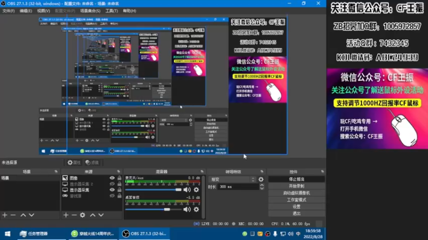This screenshot has width=428, height=240.
Task: Open the 场景集合(S) menu
Action: pyautogui.click(x=90, y=11)
